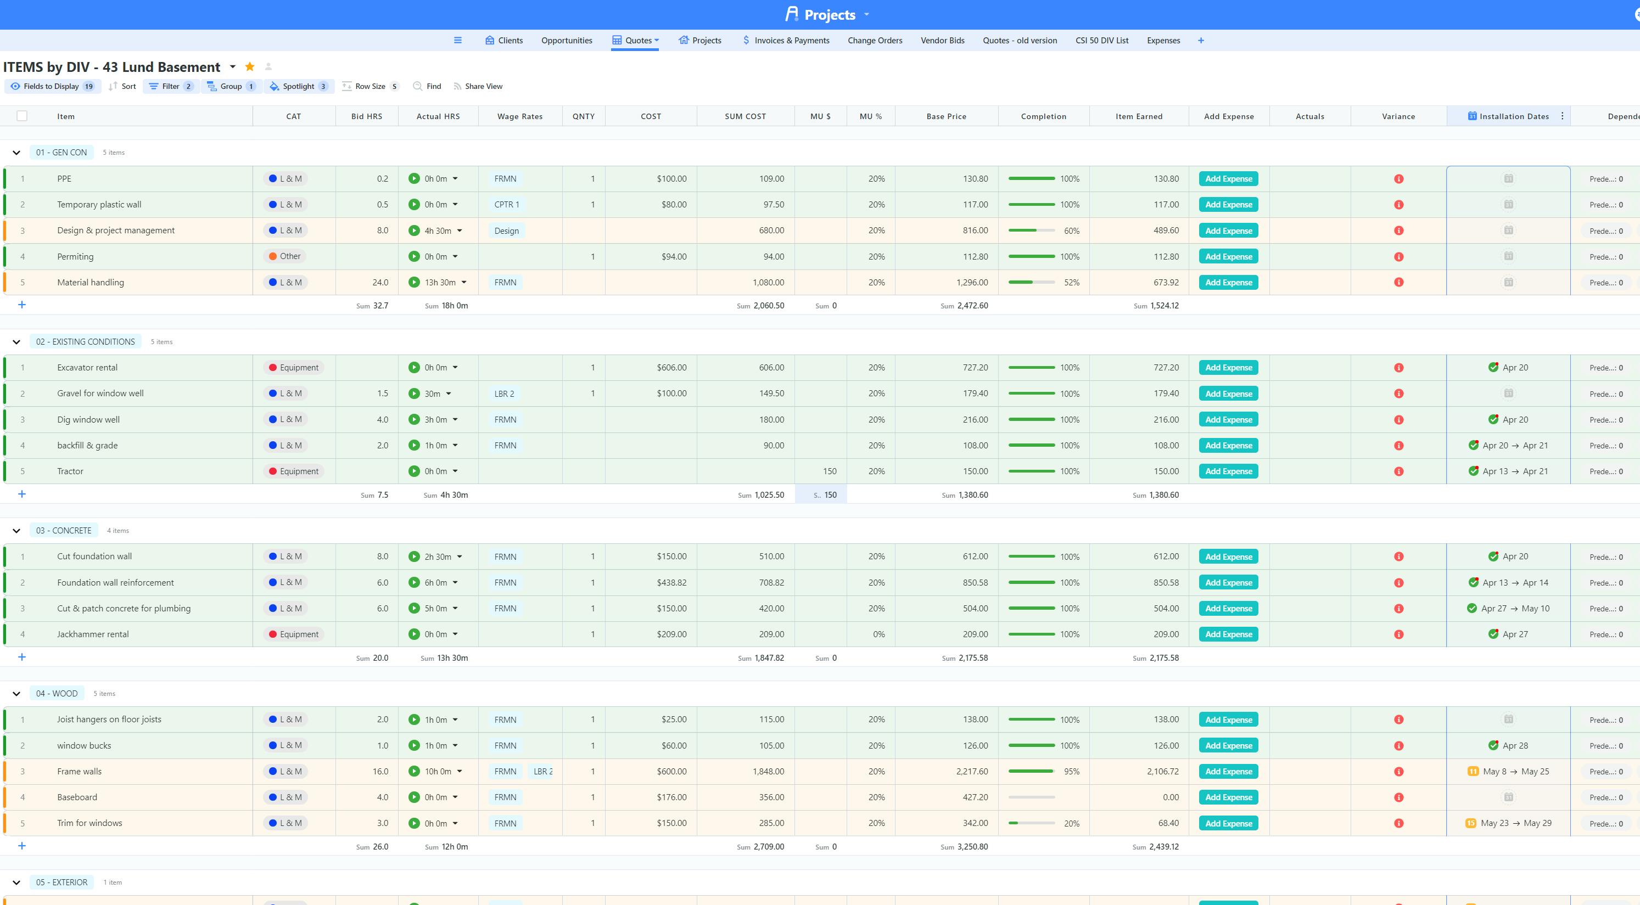Open the view name dropdown arrow

[x=232, y=67]
